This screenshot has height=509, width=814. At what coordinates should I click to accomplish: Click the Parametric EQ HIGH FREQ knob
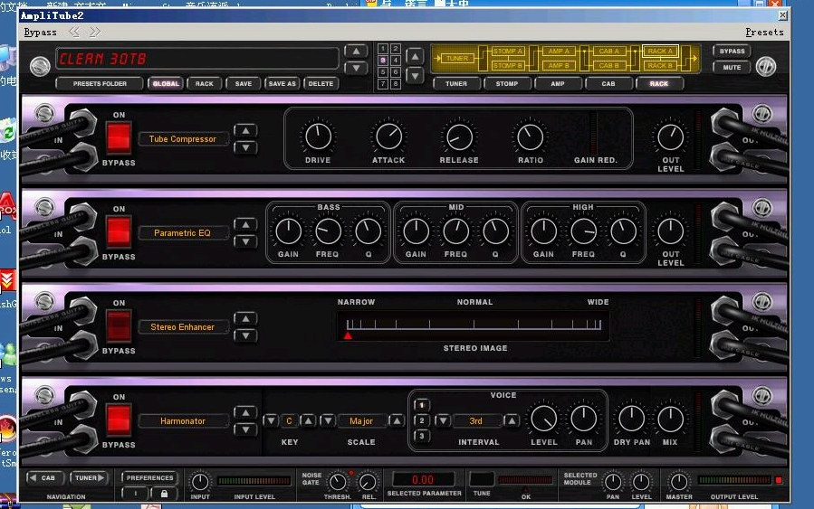click(583, 231)
